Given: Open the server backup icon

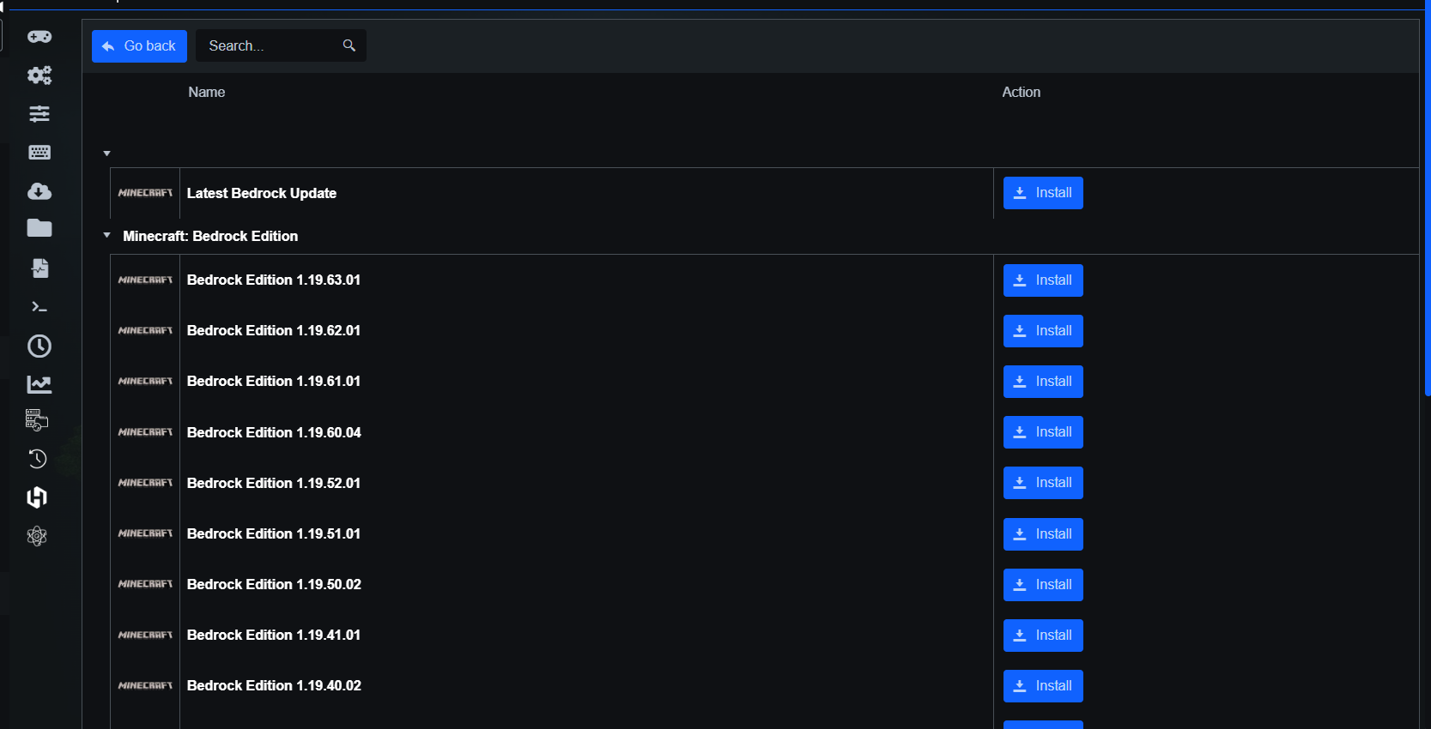Looking at the screenshot, I should click(x=37, y=420).
